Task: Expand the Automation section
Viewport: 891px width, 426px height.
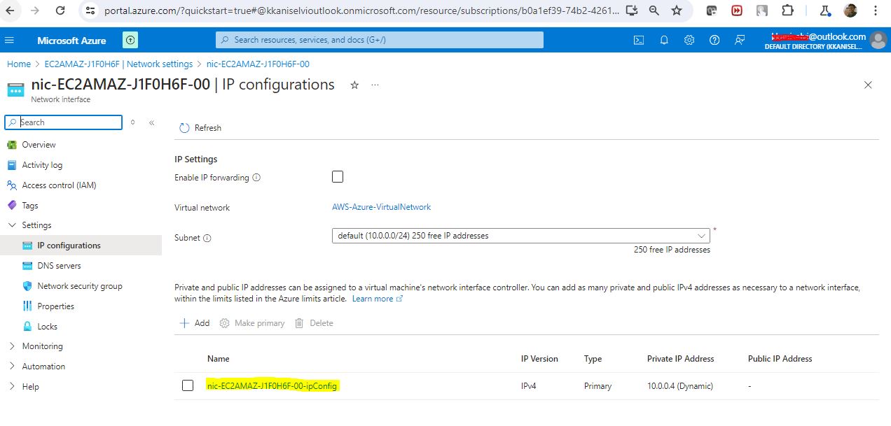Action: pyautogui.click(x=12, y=367)
